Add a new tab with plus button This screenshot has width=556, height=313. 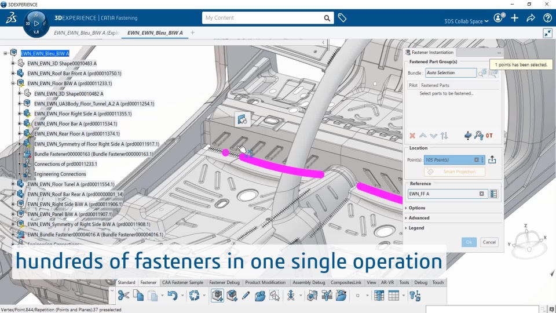192,32
